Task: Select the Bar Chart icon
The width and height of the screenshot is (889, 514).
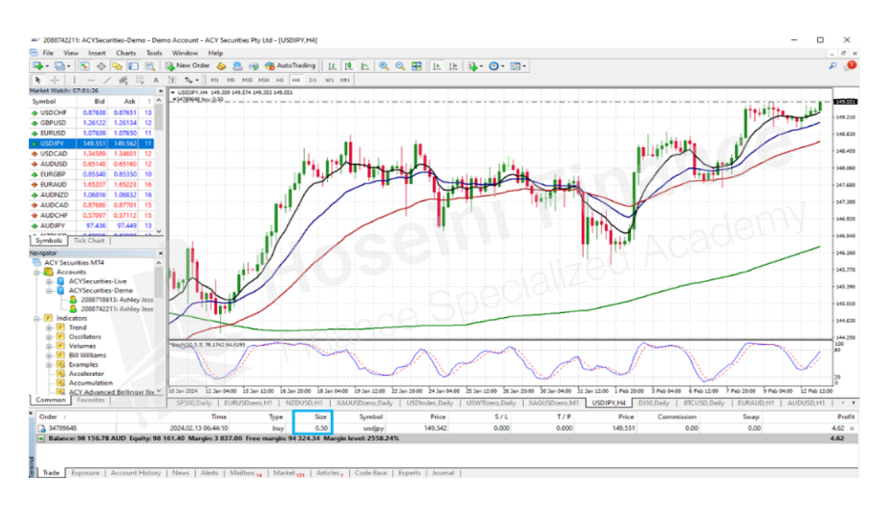Action: (x=333, y=65)
